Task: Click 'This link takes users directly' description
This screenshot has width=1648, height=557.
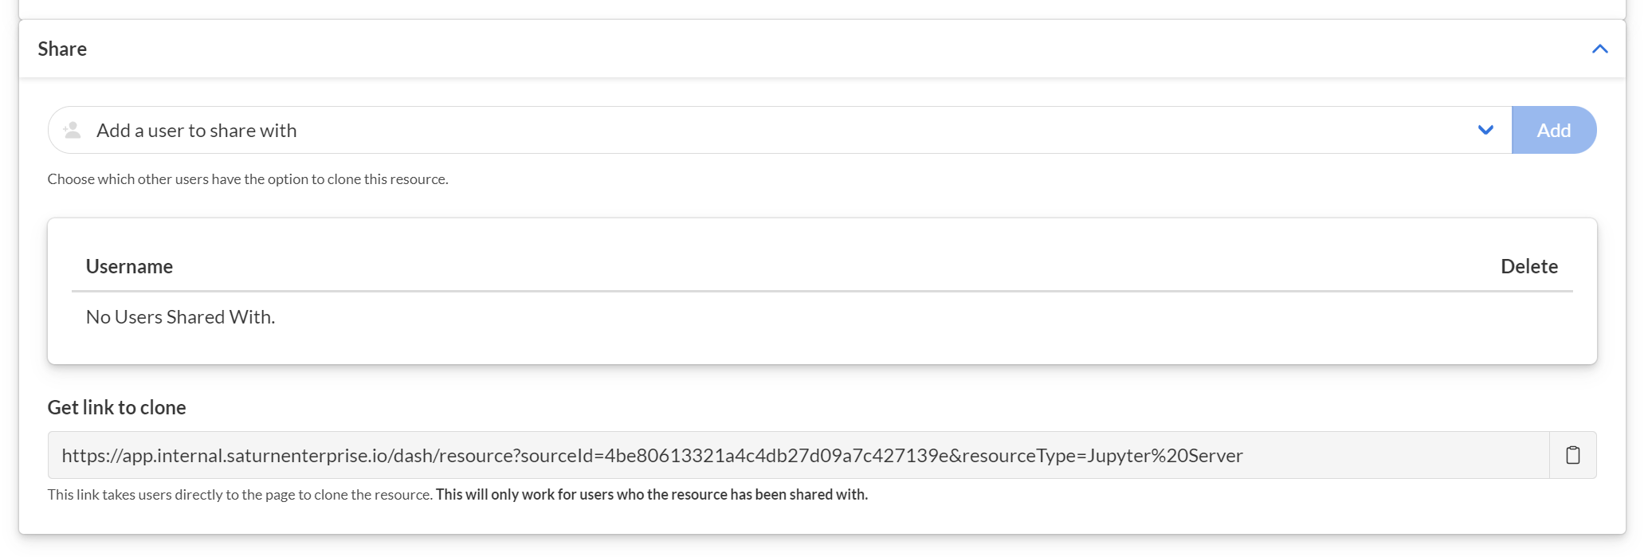Action: [240, 494]
